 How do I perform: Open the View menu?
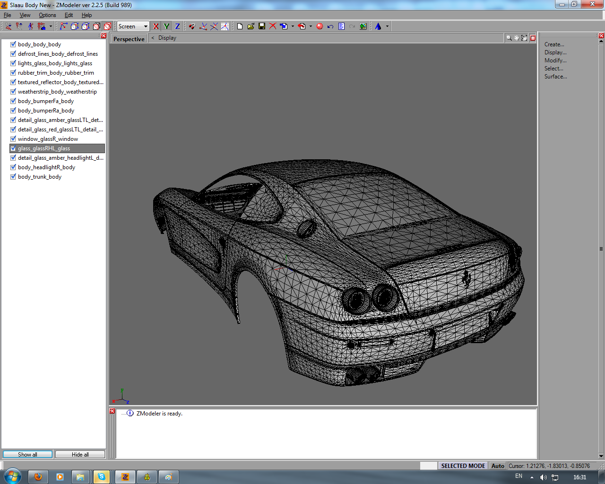point(25,15)
